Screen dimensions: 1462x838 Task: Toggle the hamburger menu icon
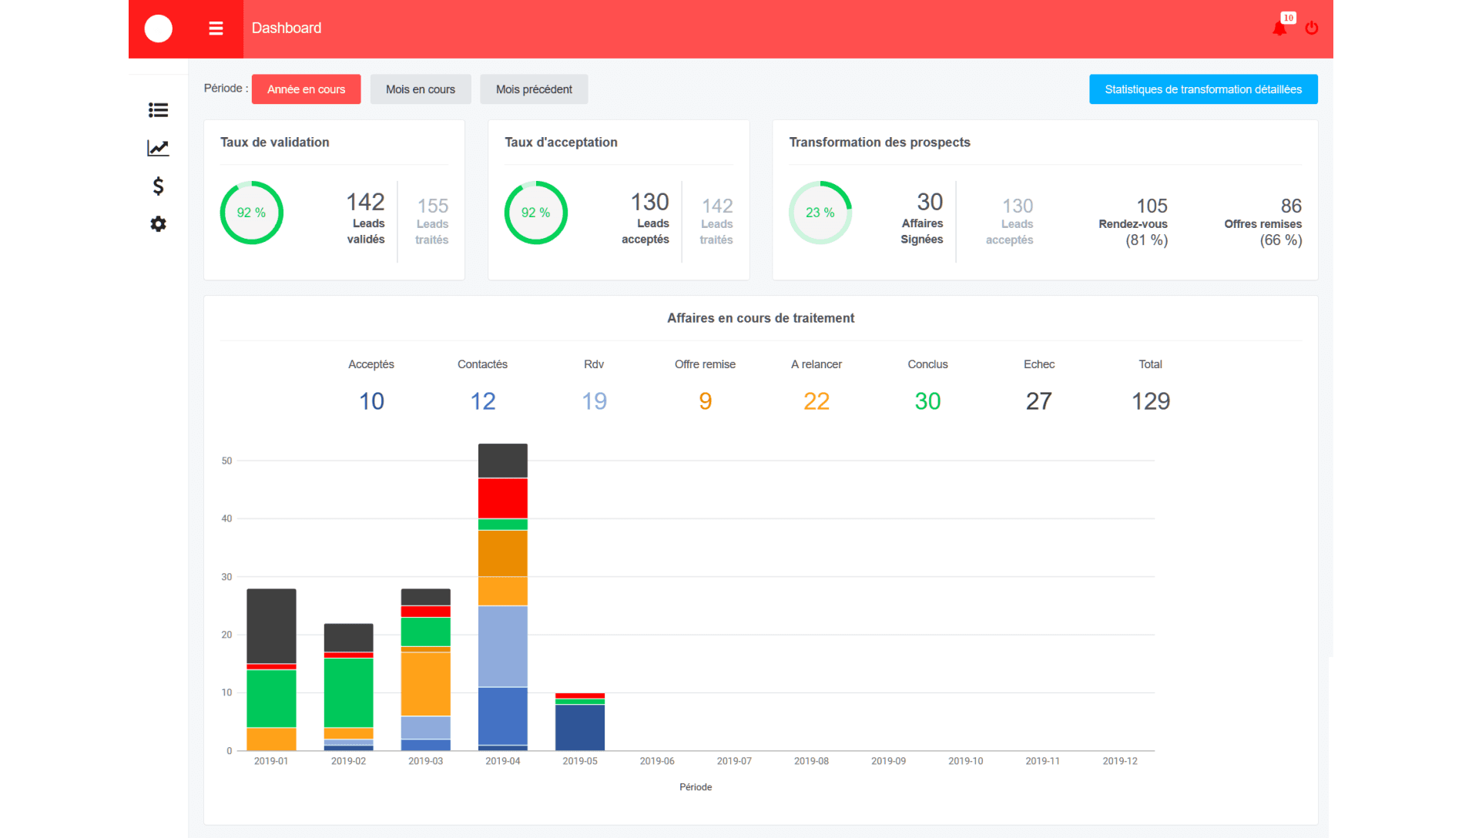(216, 28)
